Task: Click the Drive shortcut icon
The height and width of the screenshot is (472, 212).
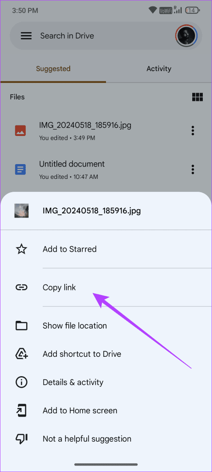Action: click(21, 354)
